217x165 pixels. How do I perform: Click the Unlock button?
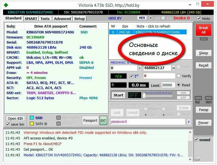(x=133, y=113)
